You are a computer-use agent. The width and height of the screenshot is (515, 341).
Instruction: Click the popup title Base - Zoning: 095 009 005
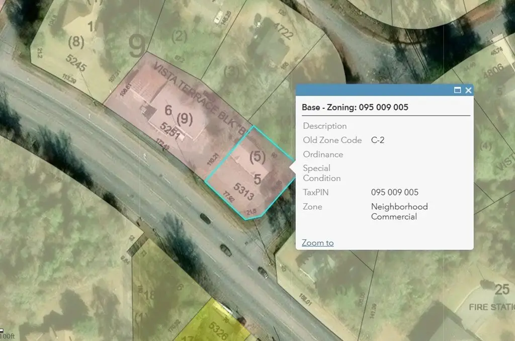point(355,107)
